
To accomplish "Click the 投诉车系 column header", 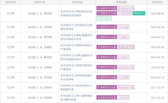I will (10, 2).
